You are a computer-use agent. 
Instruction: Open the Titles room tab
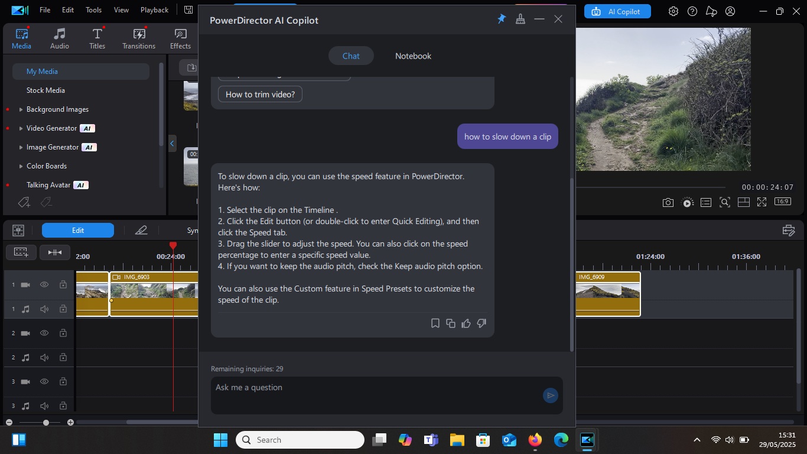tap(97, 38)
